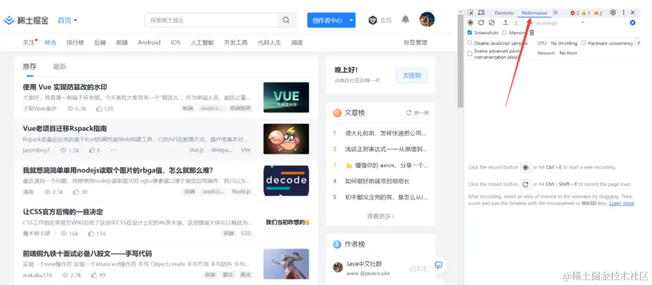652x285 pixels.
Task: Activate the DevTools inspect element tool
Action: pyautogui.click(x=470, y=12)
